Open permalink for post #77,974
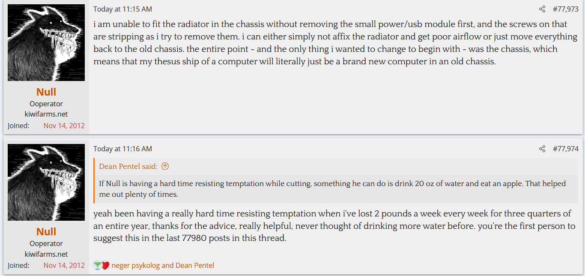This screenshot has height=276, width=585. point(566,149)
